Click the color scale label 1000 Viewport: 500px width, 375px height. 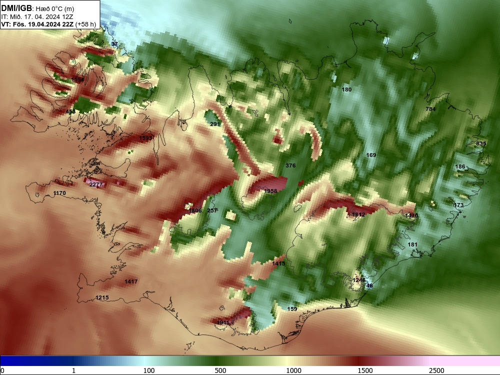point(293,370)
